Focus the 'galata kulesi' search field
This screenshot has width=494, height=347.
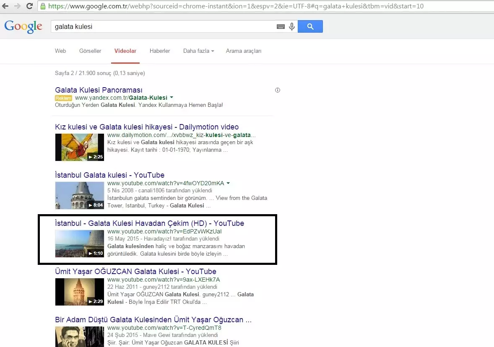(164, 26)
